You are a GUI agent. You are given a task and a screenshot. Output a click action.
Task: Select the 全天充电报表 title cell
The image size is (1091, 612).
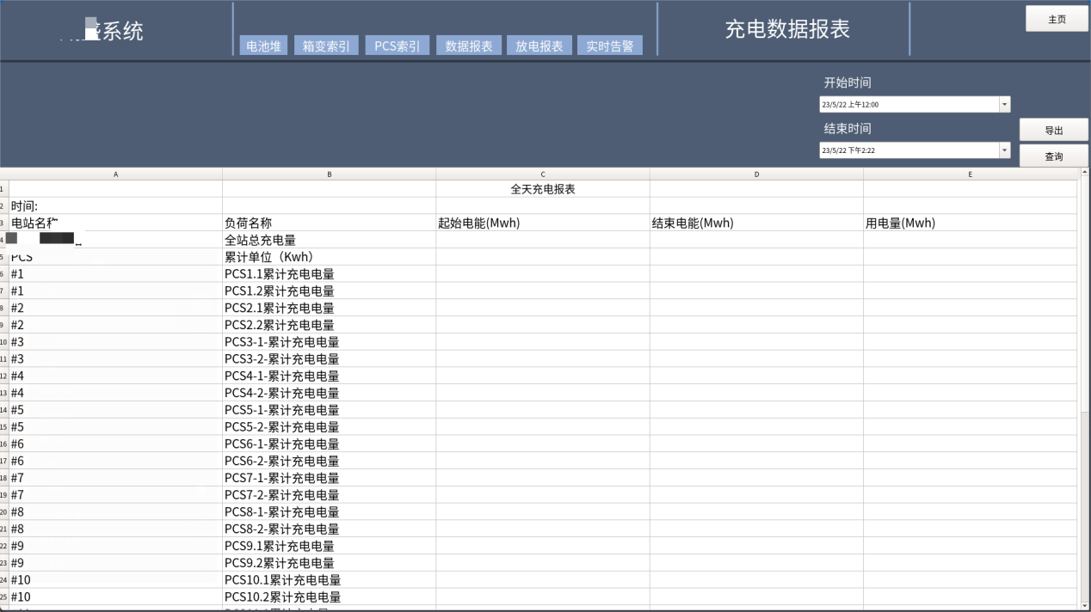coord(543,188)
